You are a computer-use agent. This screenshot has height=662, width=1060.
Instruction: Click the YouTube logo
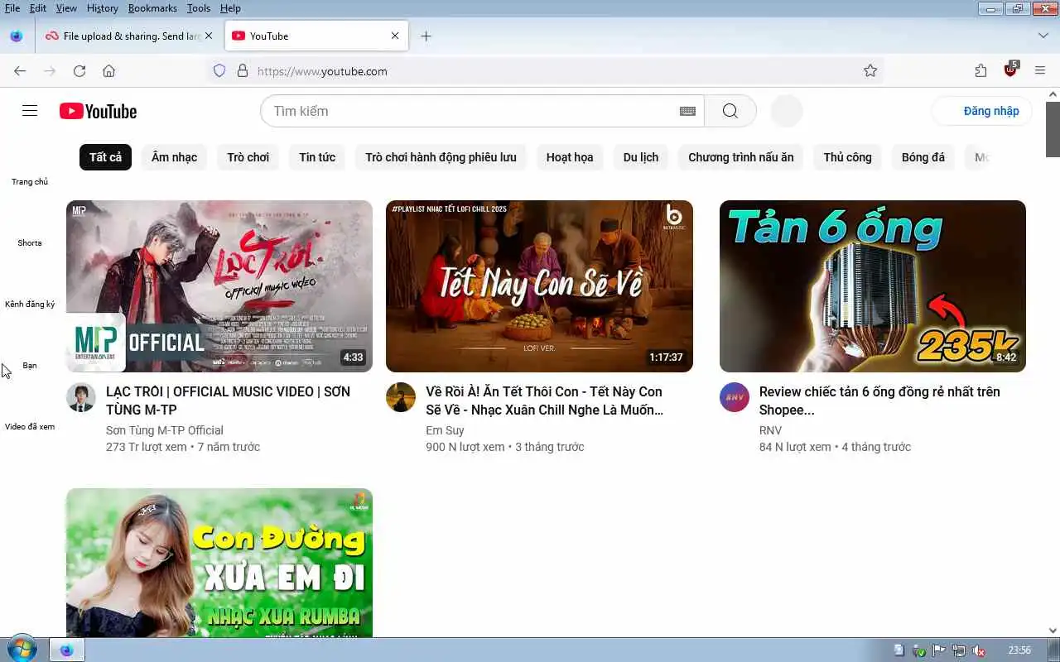pyautogui.click(x=98, y=111)
